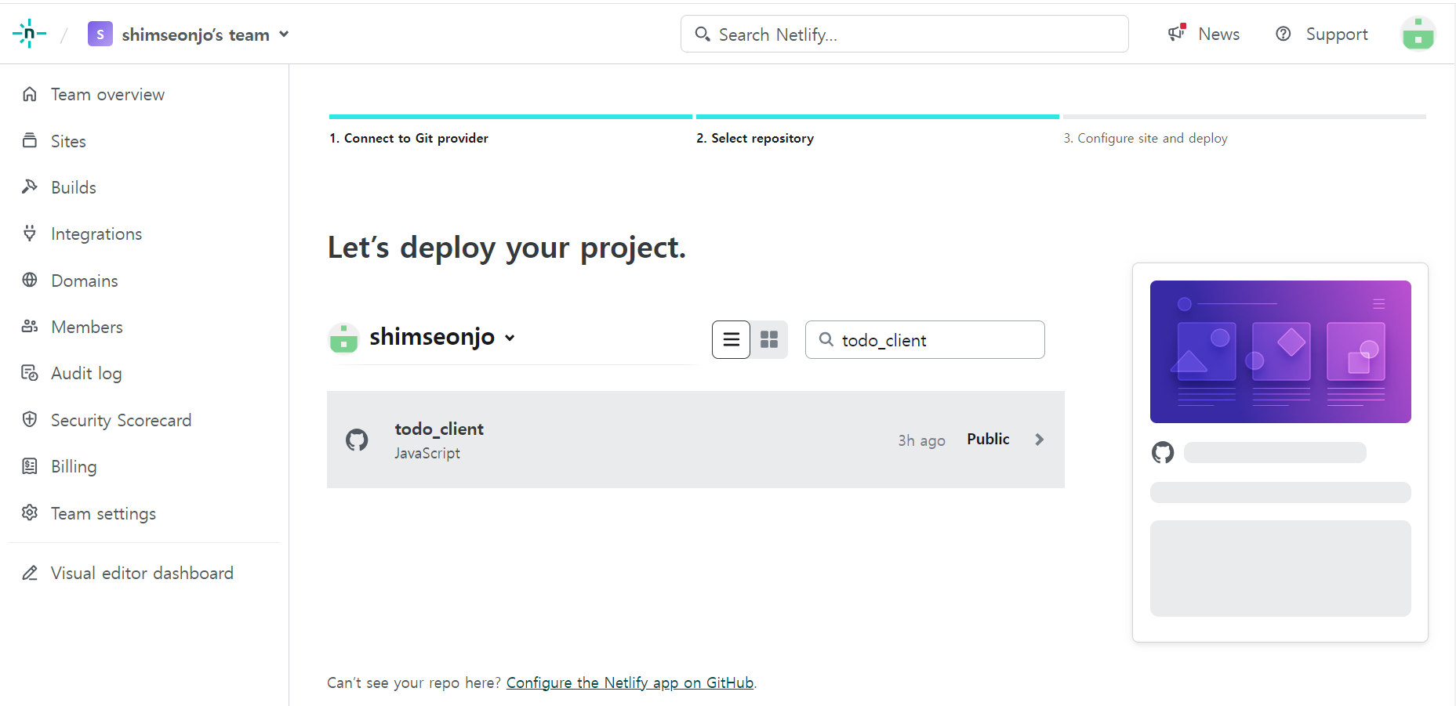Click the Support help icon
The width and height of the screenshot is (1456, 706).
[1283, 34]
